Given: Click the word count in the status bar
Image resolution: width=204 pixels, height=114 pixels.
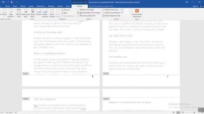Looking at the screenshot, I should tap(9, 112).
